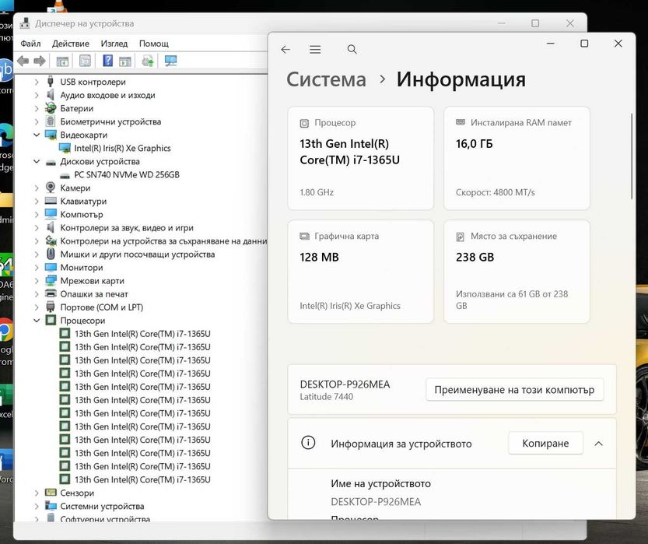
Task: Open the Excel desktop shortcut
Action: point(5,396)
